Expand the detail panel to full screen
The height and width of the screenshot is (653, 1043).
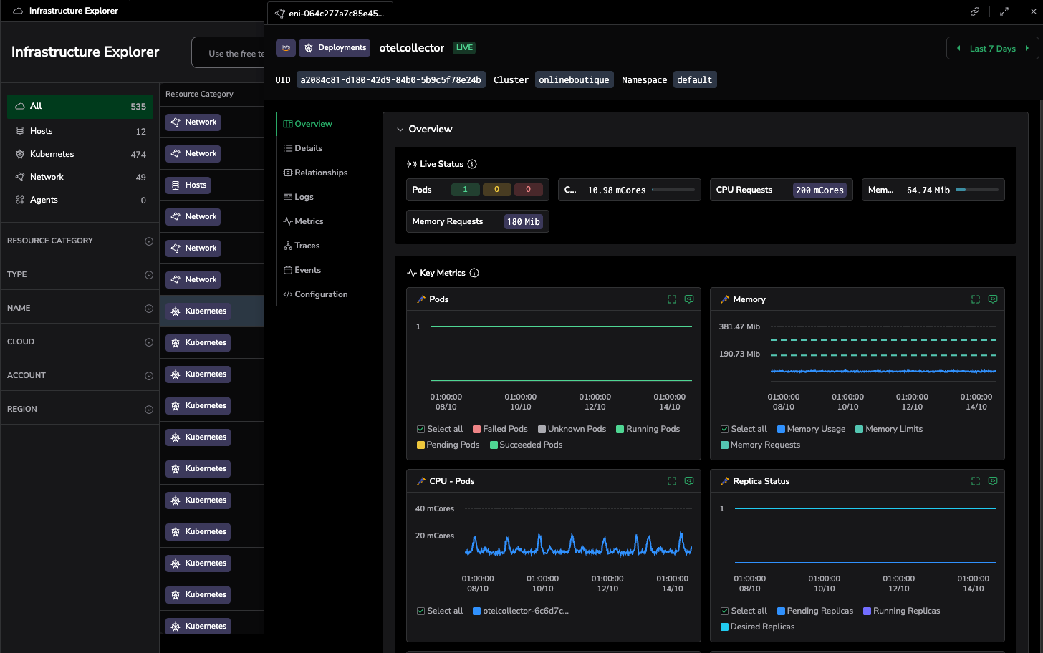(1004, 11)
